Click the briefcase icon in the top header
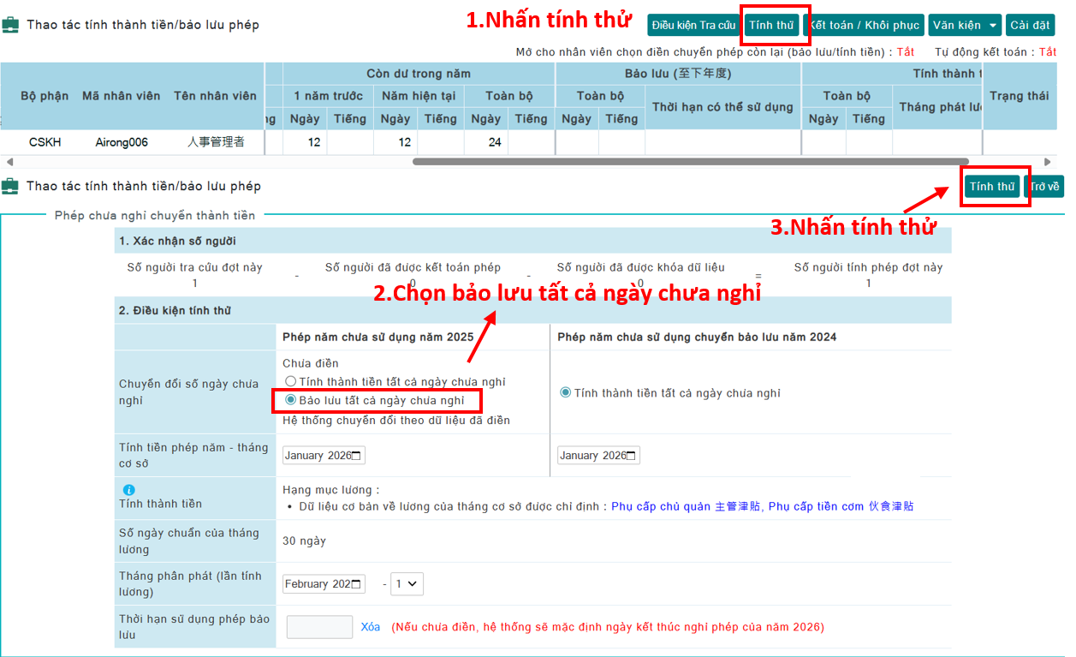This screenshot has width=1076, height=657. click(x=10, y=25)
